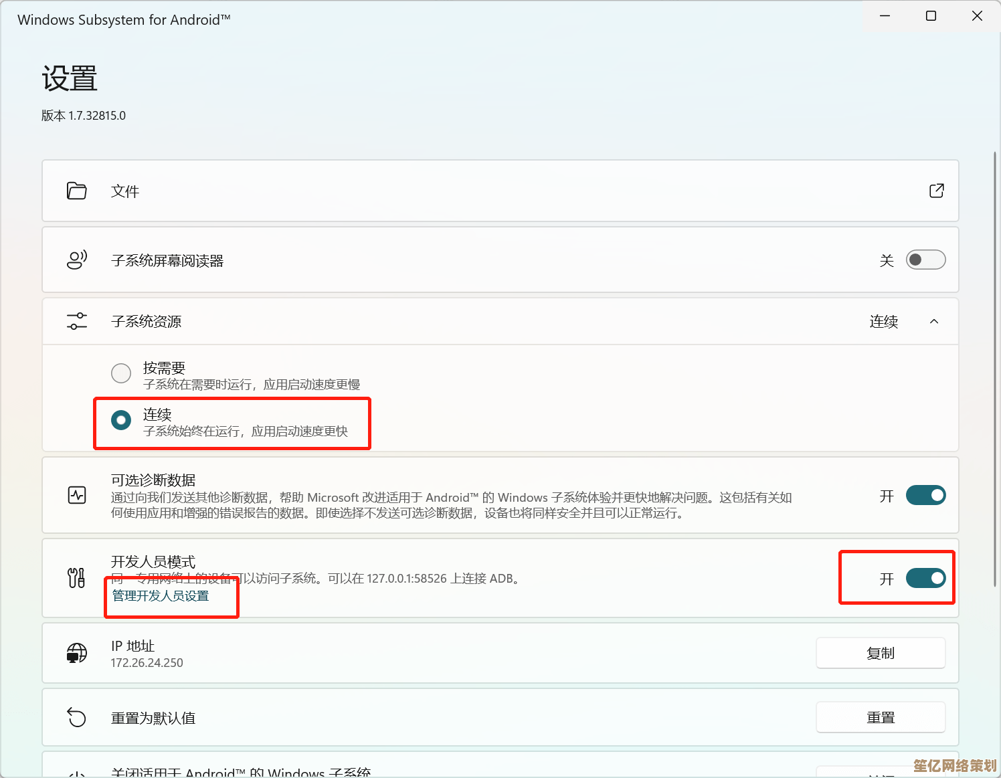Select the 按需要 radio button
Screen dimensions: 1001x778
click(121, 373)
